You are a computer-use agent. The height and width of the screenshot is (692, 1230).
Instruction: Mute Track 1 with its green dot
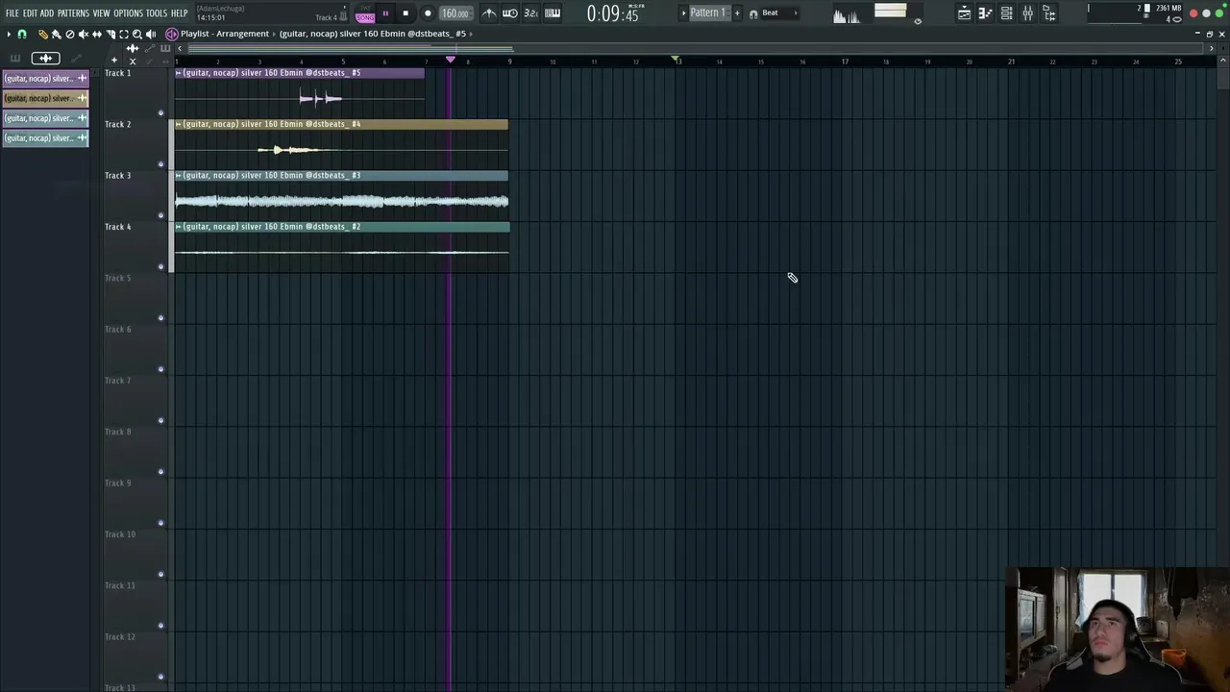tap(160, 113)
